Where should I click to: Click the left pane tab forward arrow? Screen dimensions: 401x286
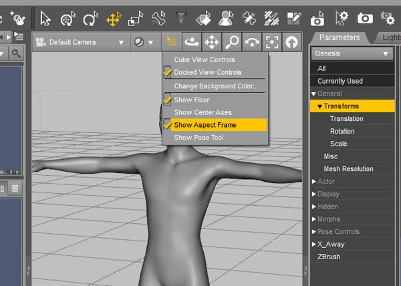pos(9,37)
